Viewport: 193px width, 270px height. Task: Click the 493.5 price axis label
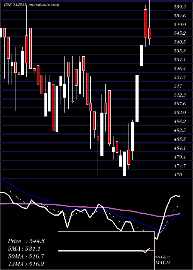pyautogui.click(x=179, y=130)
